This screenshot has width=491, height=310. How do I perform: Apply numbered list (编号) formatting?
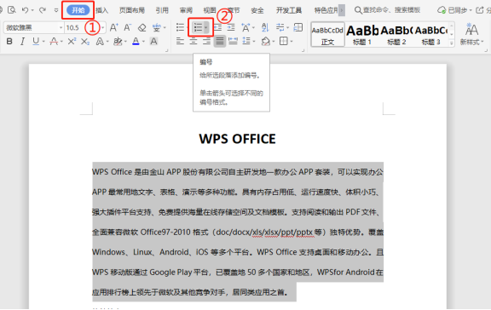tap(198, 27)
